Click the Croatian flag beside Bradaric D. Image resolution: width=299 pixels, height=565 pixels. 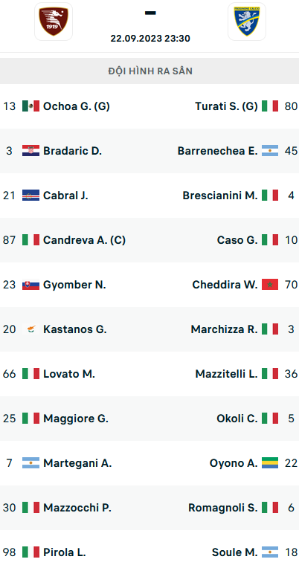[30, 151]
